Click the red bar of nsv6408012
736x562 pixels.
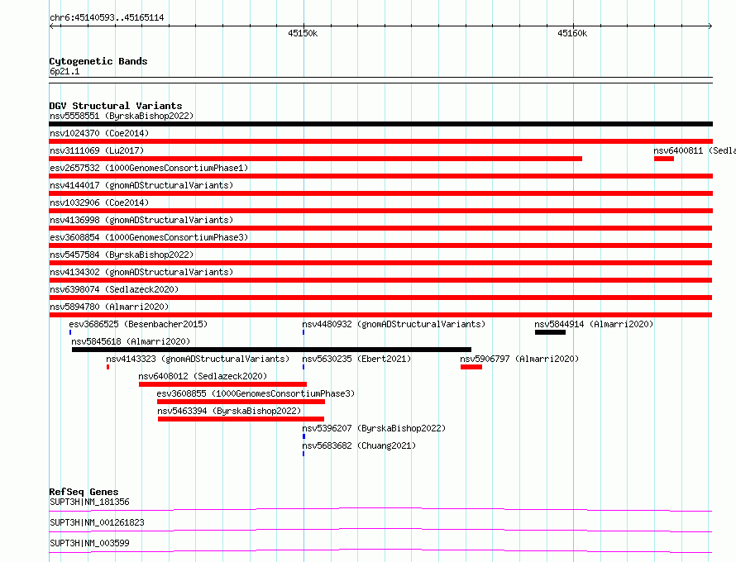tap(222, 384)
